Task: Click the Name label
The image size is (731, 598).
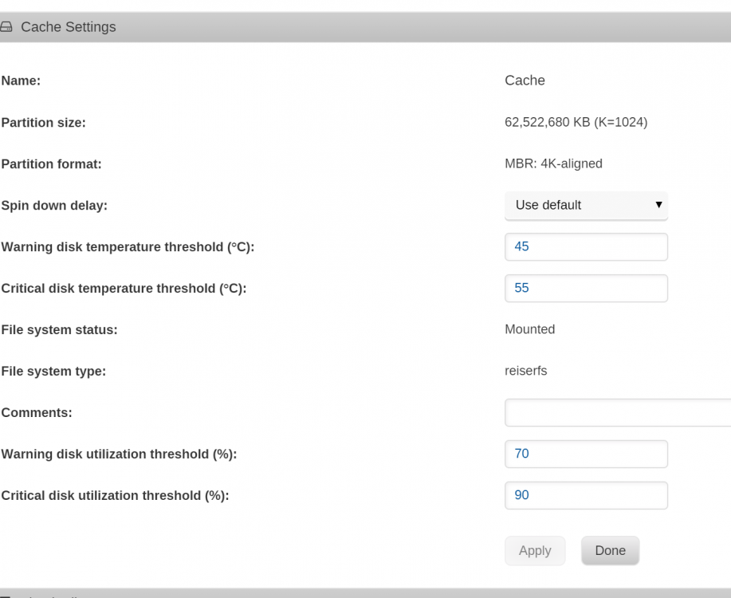Action: [21, 81]
